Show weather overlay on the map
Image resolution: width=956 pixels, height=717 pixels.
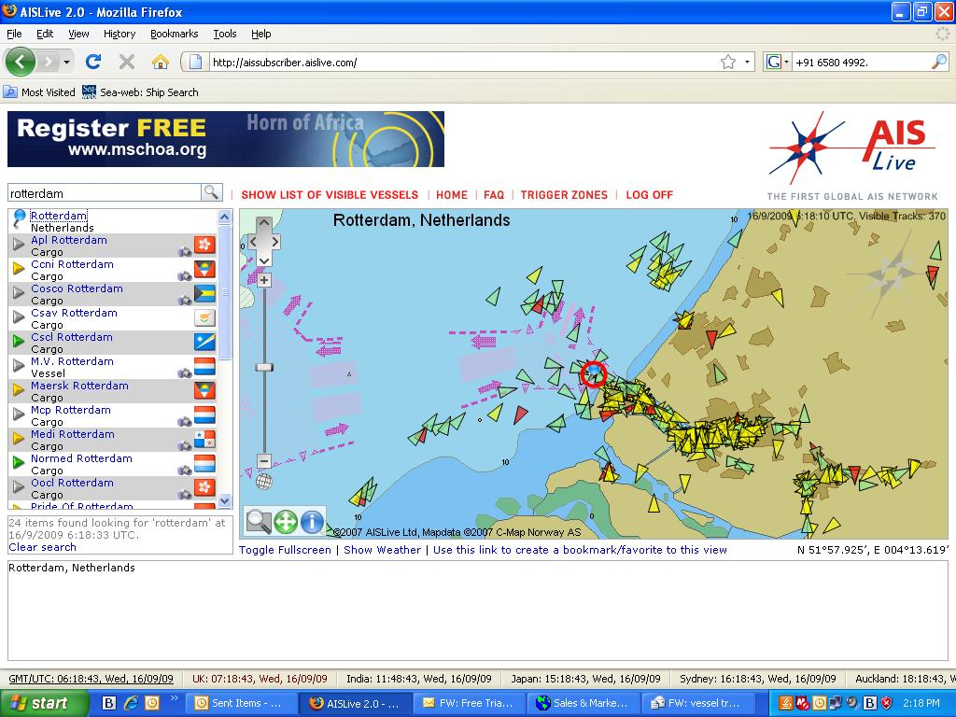tap(382, 549)
